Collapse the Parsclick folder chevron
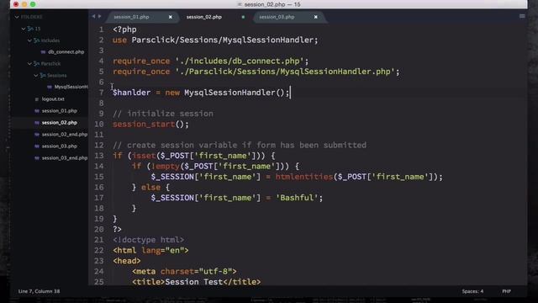 click(x=29, y=64)
